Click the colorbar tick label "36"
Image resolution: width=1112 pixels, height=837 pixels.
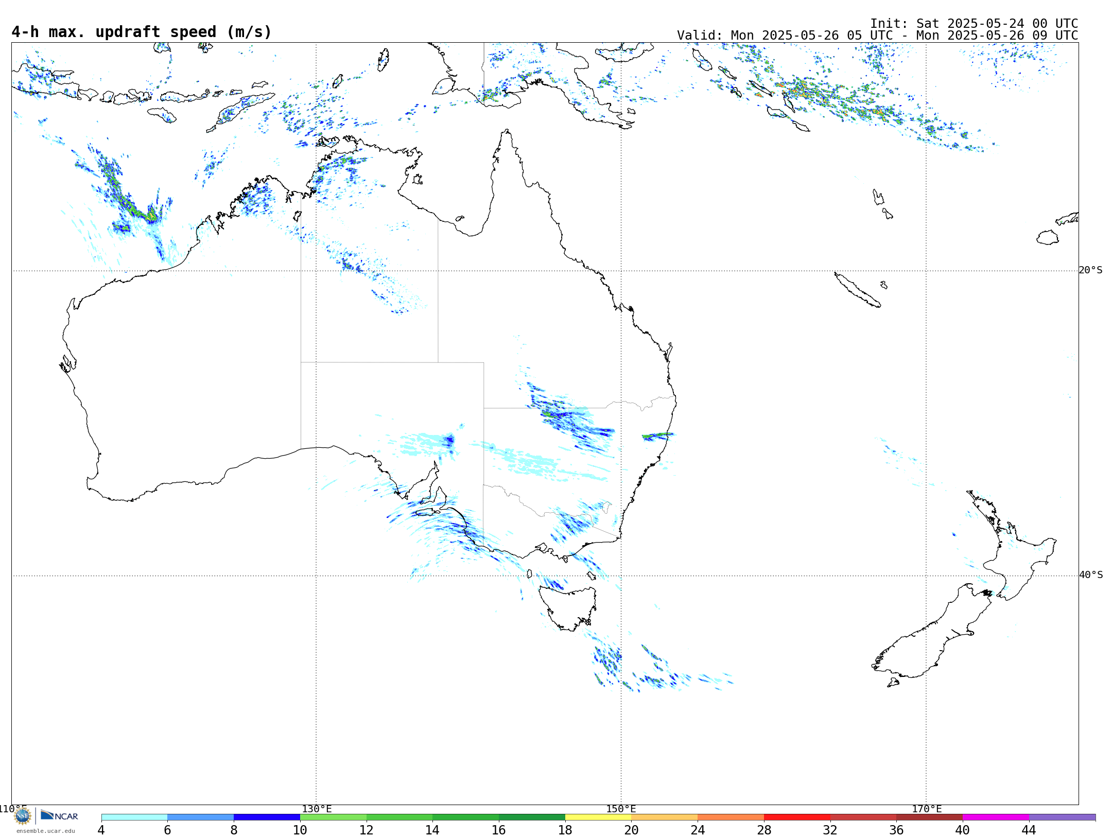tap(896, 830)
